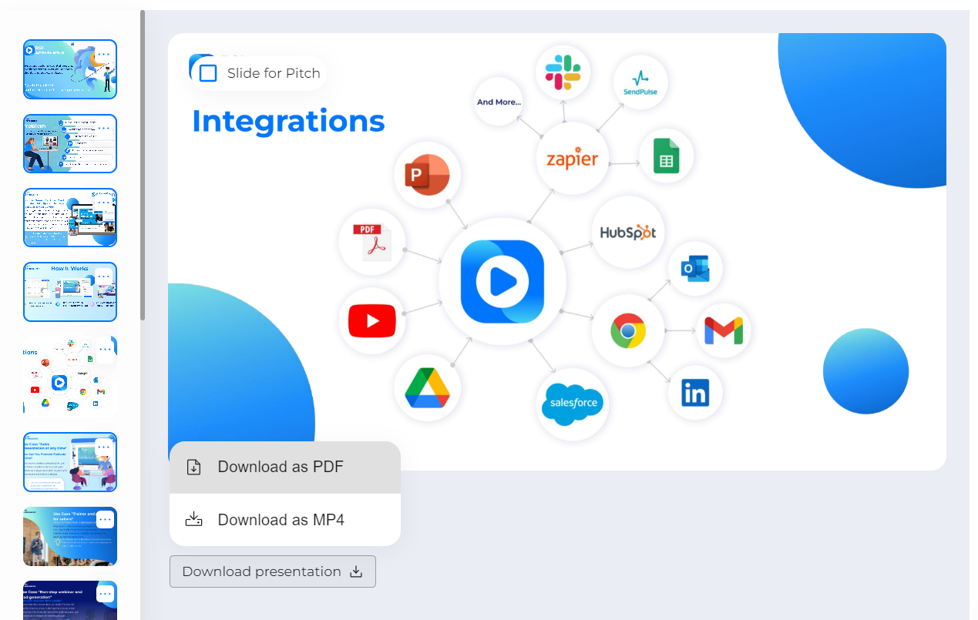Click the thumbnail panel vertical scrollbar
The image size is (978, 620).
(143, 165)
